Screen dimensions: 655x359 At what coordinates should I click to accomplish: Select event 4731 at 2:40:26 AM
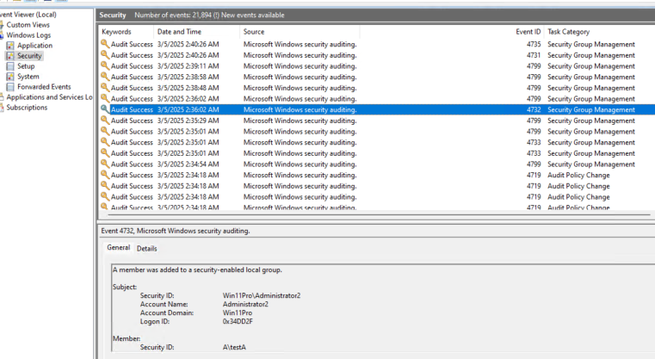coord(377,55)
